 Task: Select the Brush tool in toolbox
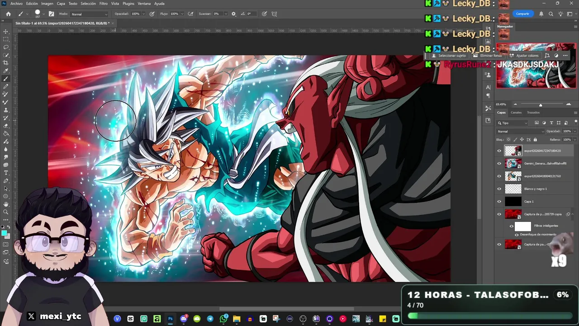[6, 79]
